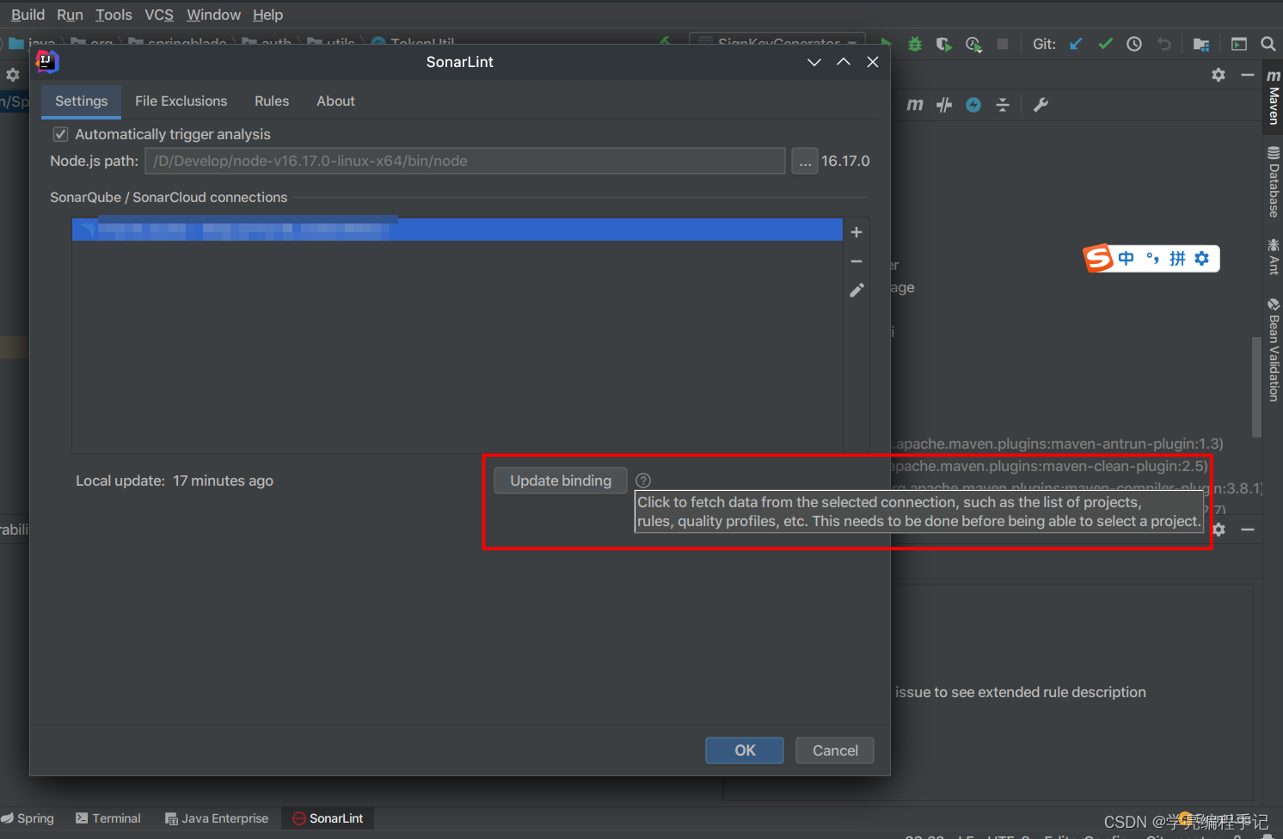Commit changes with the green checkmark icon
The height and width of the screenshot is (839, 1283).
point(1105,44)
